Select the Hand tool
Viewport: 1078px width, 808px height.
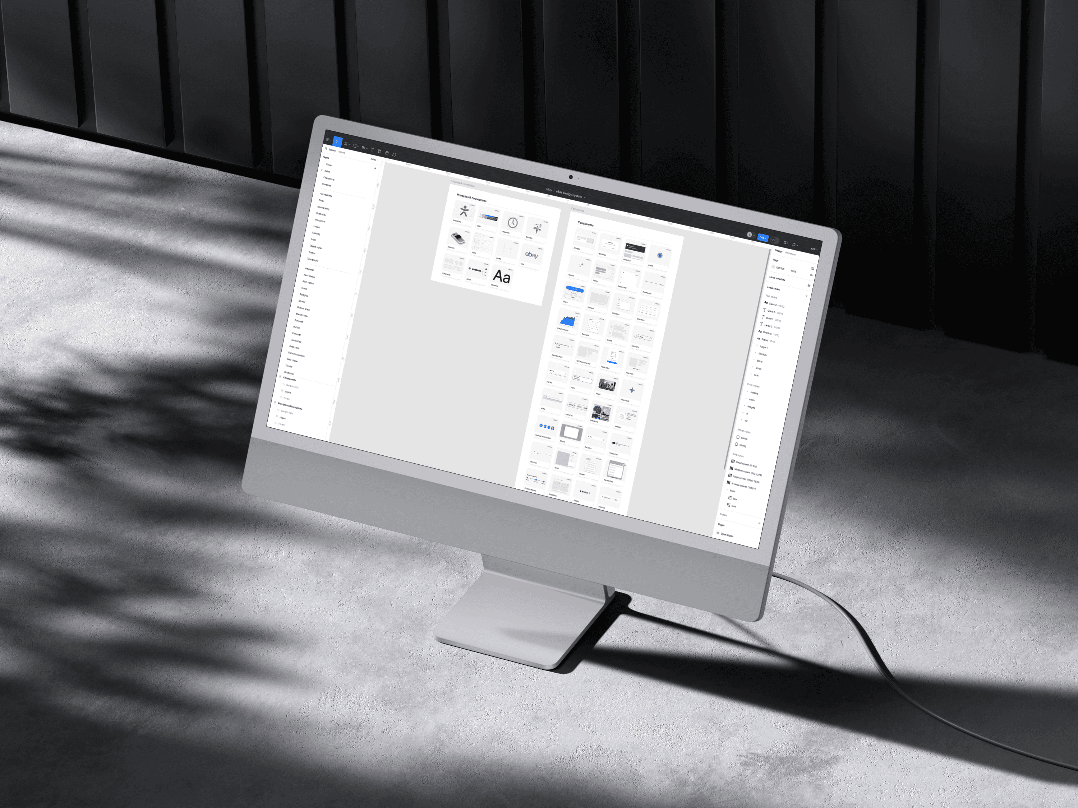[387, 153]
